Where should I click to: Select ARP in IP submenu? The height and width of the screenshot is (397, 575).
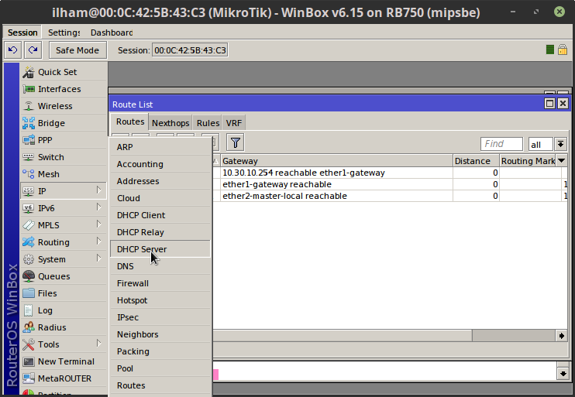pyautogui.click(x=160, y=147)
